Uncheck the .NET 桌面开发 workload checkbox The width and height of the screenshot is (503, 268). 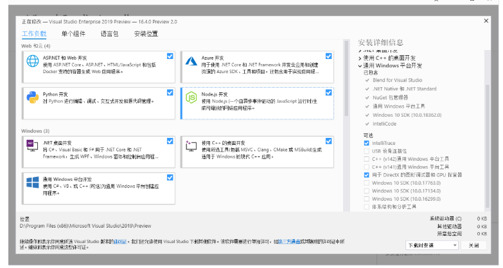point(170,141)
